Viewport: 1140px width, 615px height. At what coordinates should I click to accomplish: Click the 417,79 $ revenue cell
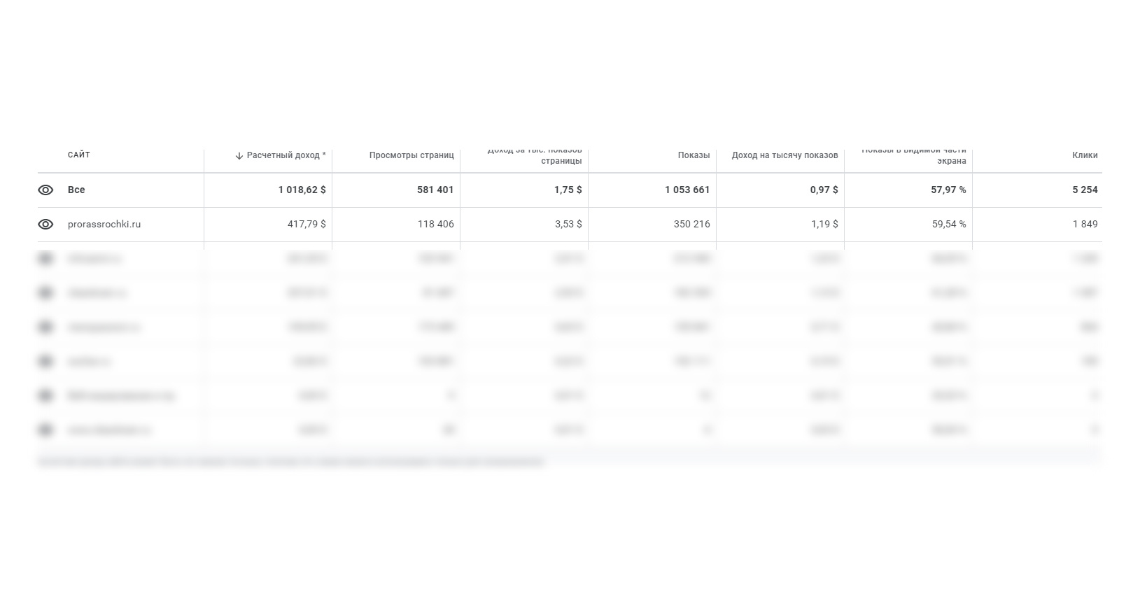(307, 225)
